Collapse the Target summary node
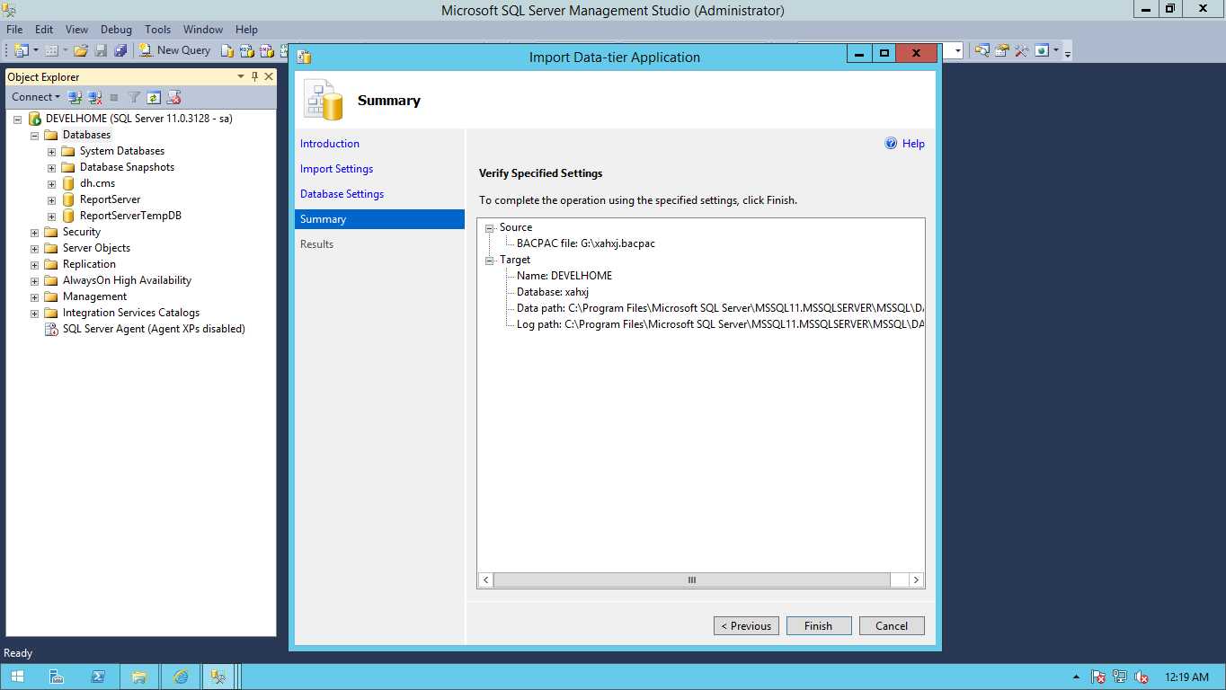Screen dimensions: 1226x690 tap(490, 261)
